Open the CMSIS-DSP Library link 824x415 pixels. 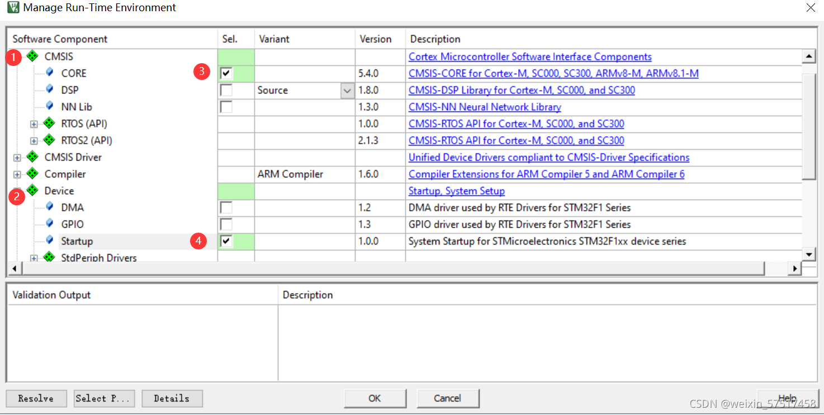(522, 90)
